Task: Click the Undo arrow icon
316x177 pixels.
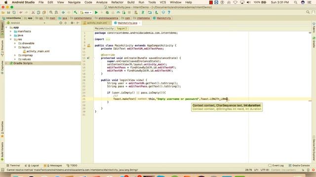Action: pos(21,12)
